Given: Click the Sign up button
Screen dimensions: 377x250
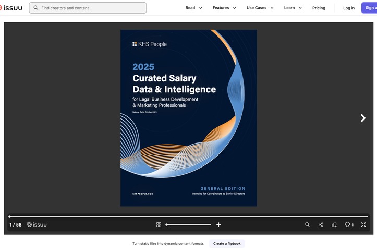Looking at the screenshot, I should 370,8.
